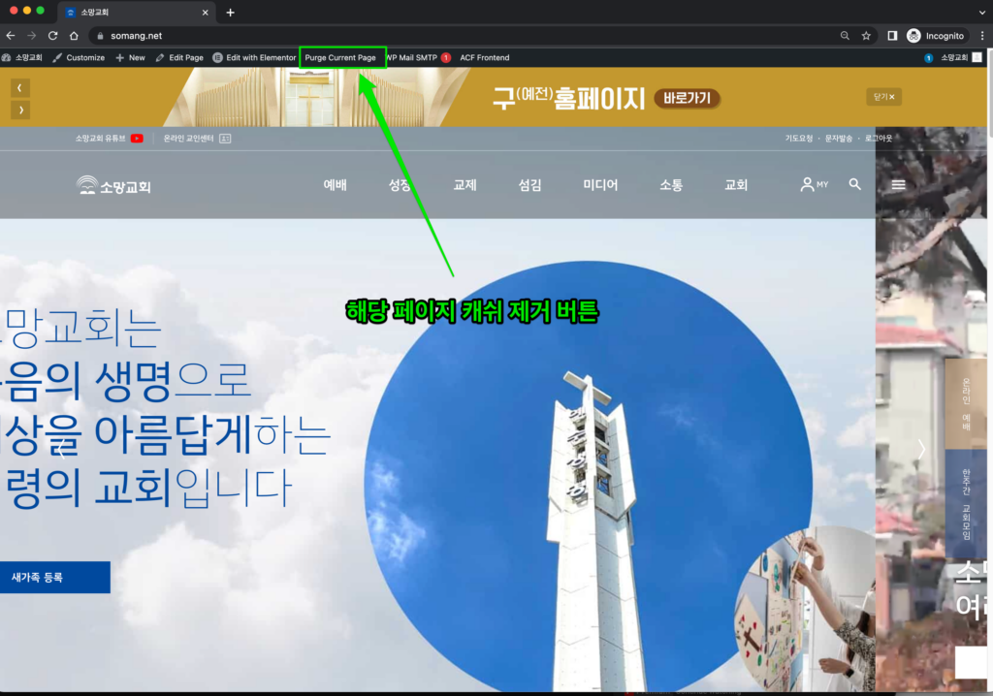This screenshot has width=993, height=696.
Task: Open the 예배 navigation menu
Action: [335, 185]
